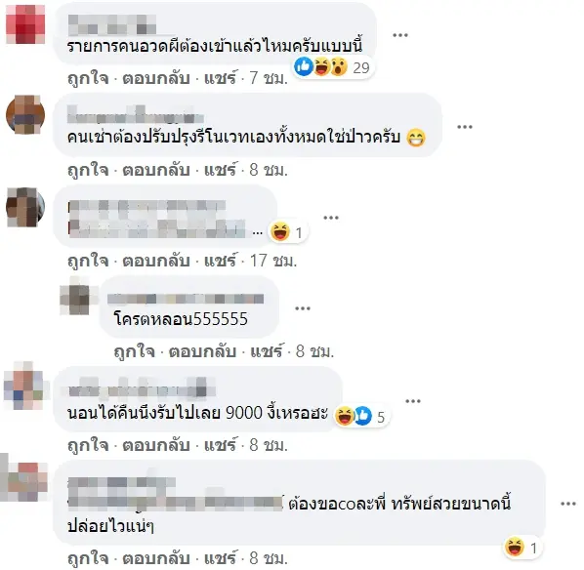This screenshot has height=570, width=584.
Task: Like the 9000 comment with ถูกใจ
Action: coord(88,445)
